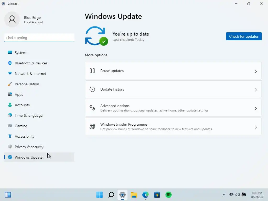Click the Apps icon in sidebar
Image resolution: width=268 pixels, height=201 pixels.
tap(10, 94)
